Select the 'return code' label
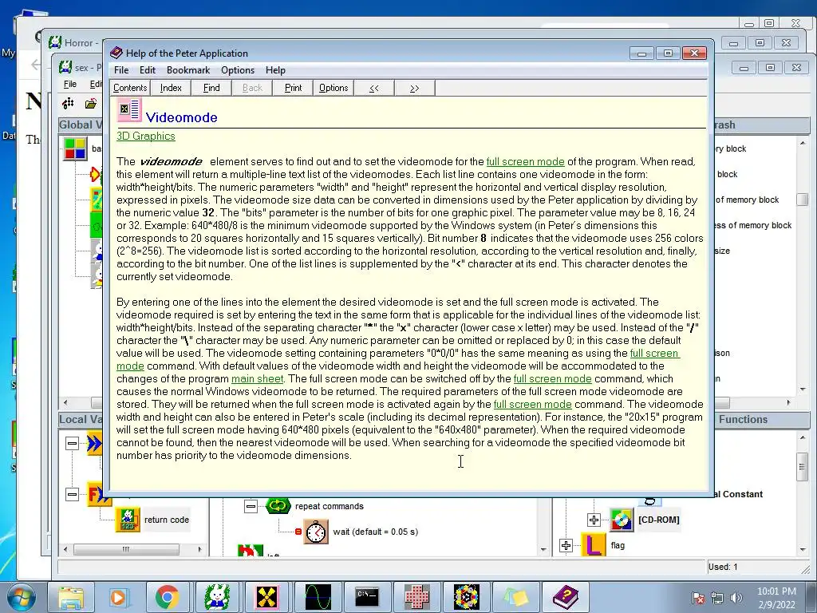 pos(167,520)
